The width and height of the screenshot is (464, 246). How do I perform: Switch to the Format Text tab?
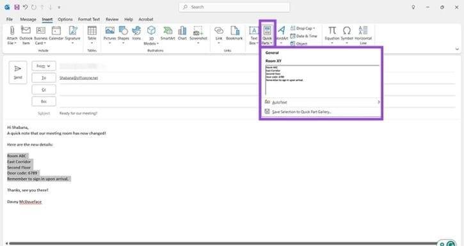(x=89, y=19)
